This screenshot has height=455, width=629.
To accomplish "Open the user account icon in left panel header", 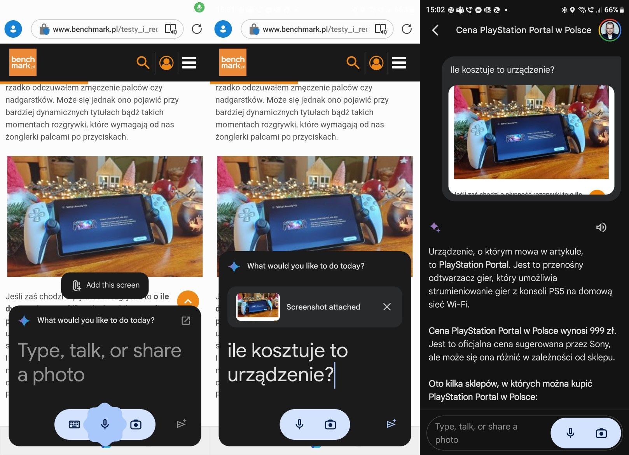I will pos(166,63).
